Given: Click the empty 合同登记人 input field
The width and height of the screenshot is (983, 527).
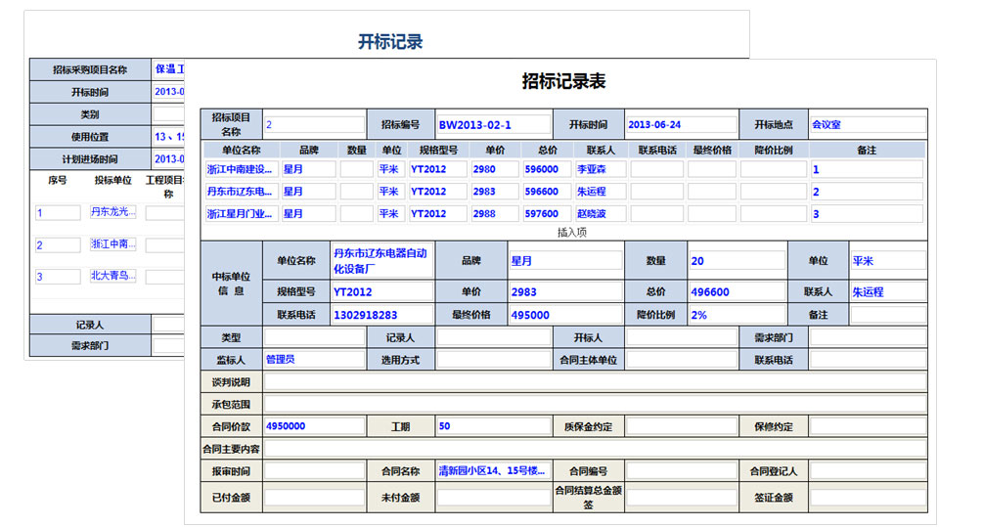Looking at the screenshot, I should [x=868, y=471].
